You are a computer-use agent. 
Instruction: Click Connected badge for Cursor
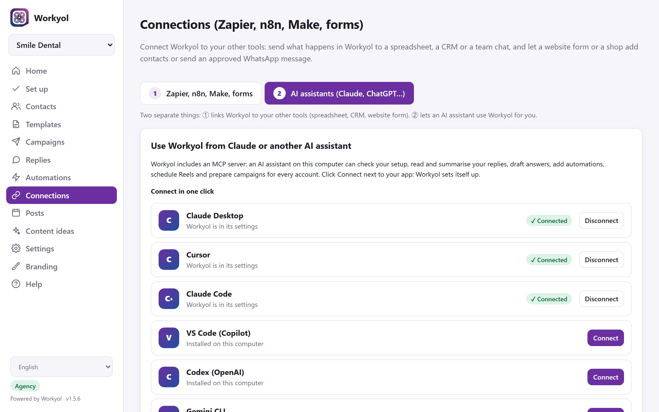tap(549, 260)
